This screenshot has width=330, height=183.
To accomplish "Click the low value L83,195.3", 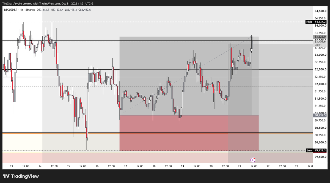I will point(71,10).
